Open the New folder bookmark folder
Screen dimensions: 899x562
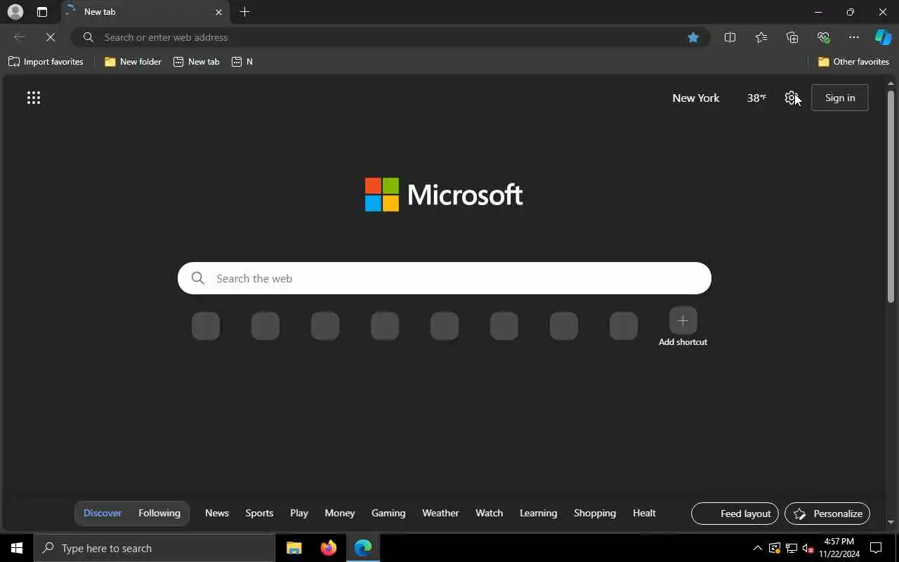133,62
